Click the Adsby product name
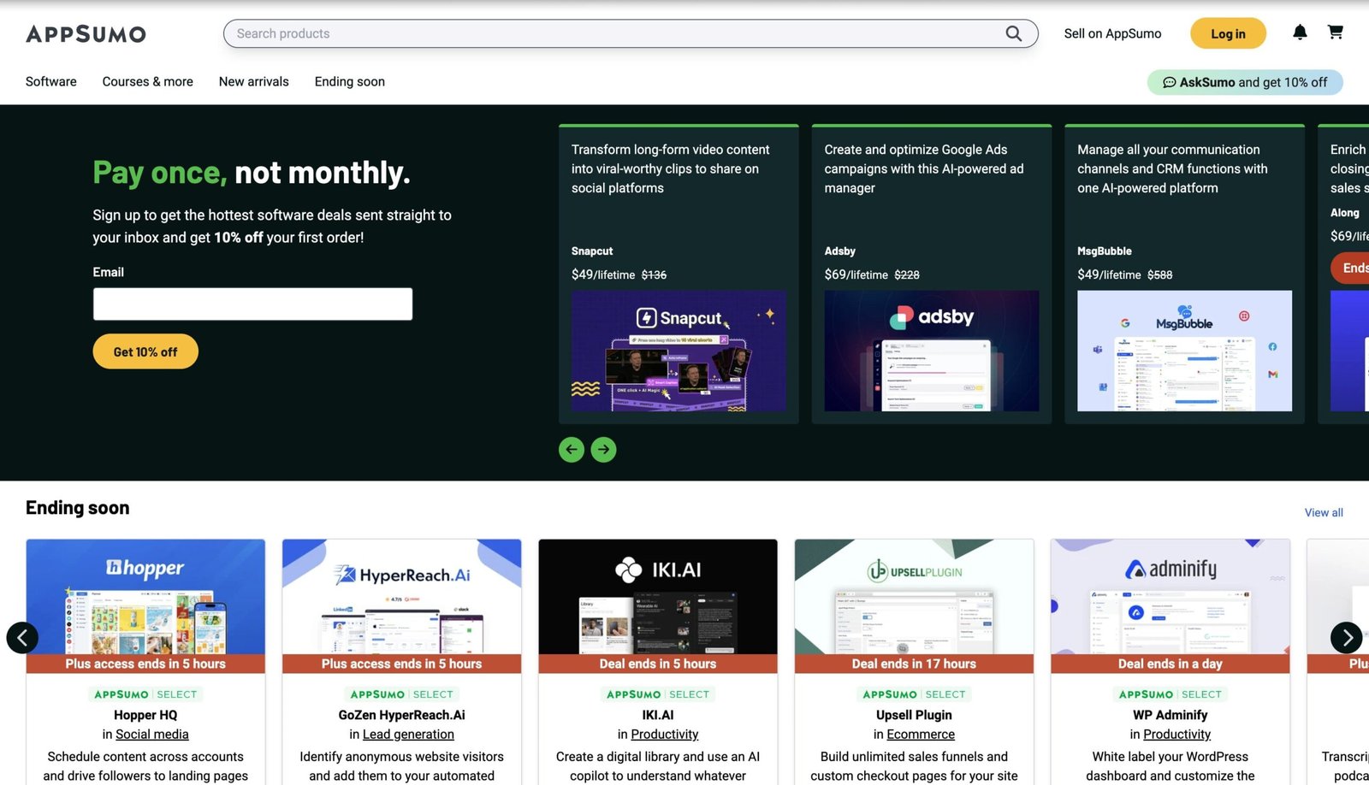 click(x=840, y=251)
